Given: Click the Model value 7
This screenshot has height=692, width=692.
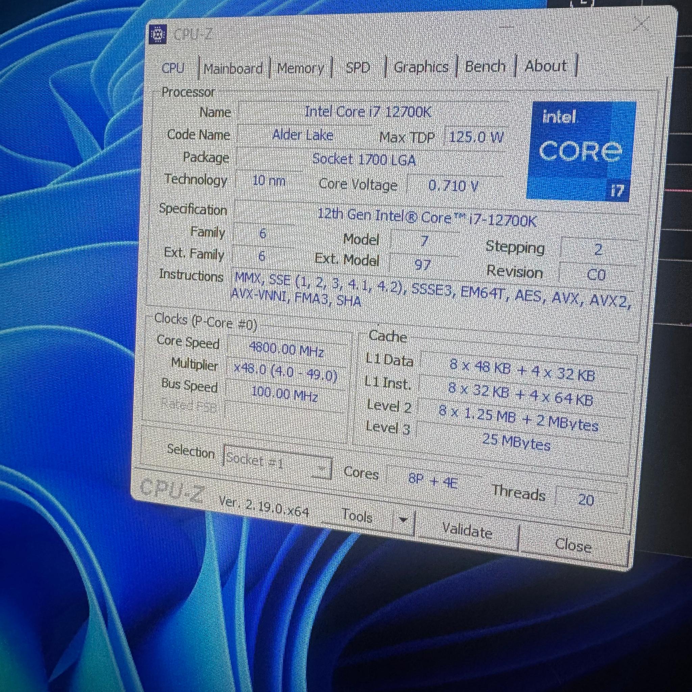Looking at the screenshot, I should 424,241.
